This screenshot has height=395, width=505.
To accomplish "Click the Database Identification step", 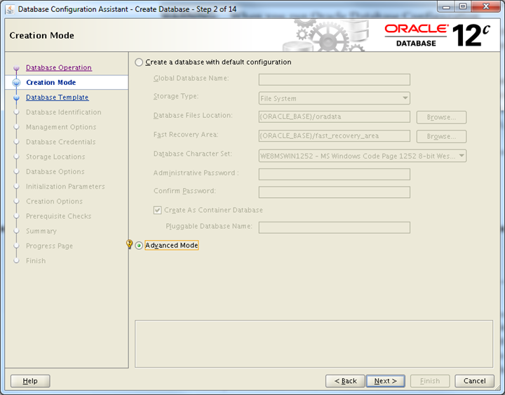I will (63, 112).
